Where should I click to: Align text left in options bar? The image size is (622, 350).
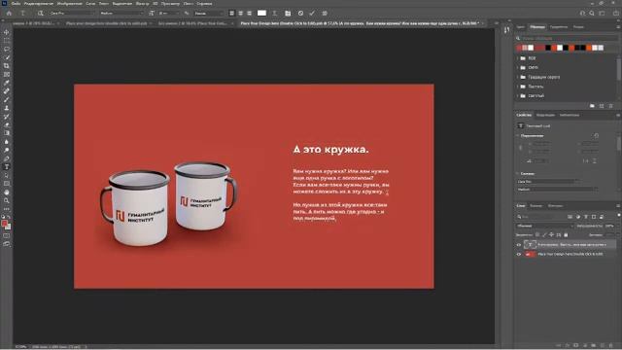pos(231,13)
